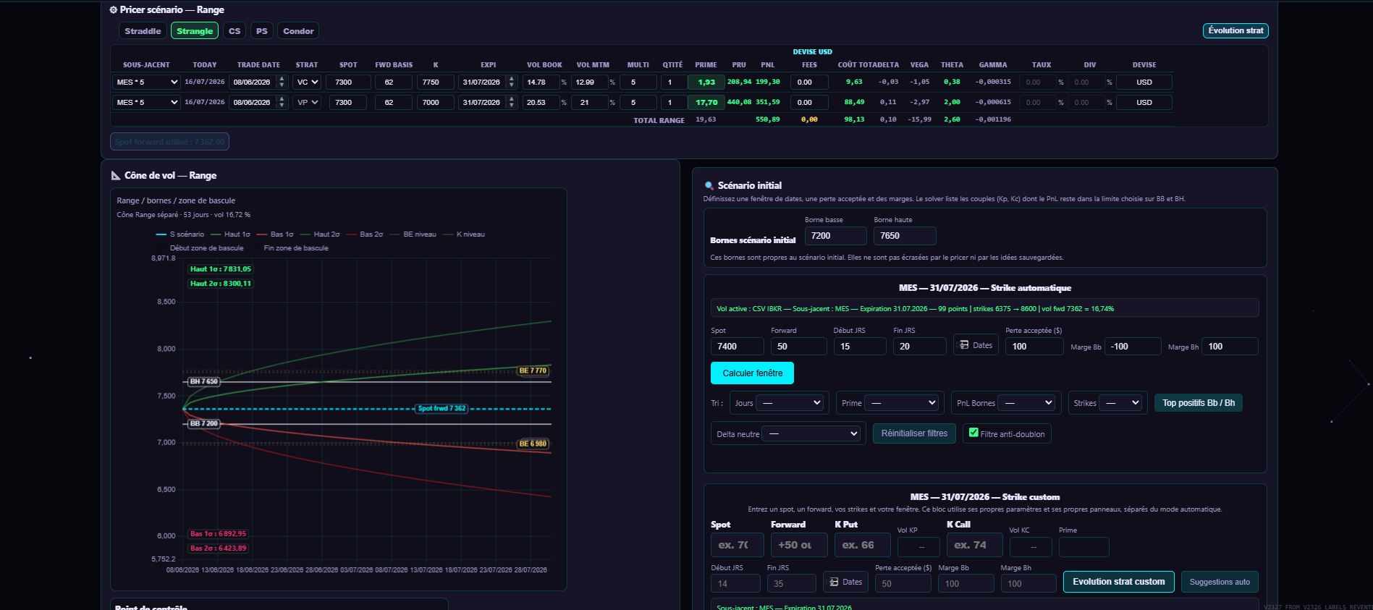Image resolution: width=1373 pixels, height=610 pixels.
Task: Click the Top positifs Bb / Bh button
Action: (1199, 403)
